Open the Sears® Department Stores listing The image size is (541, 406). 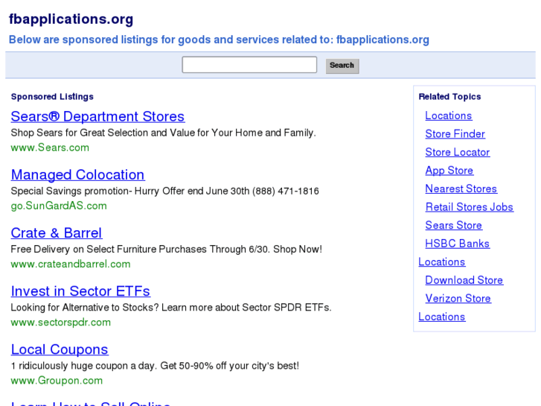tap(97, 116)
